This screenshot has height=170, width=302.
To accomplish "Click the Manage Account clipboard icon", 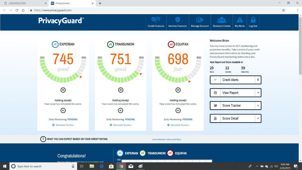I will pyautogui.click(x=200, y=20).
